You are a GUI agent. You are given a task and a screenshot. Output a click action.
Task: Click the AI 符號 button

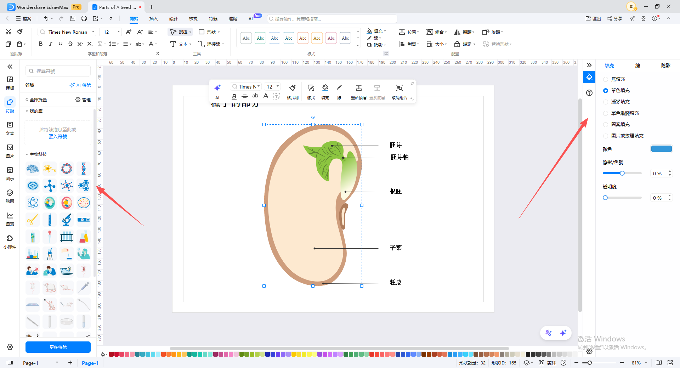pos(80,85)
